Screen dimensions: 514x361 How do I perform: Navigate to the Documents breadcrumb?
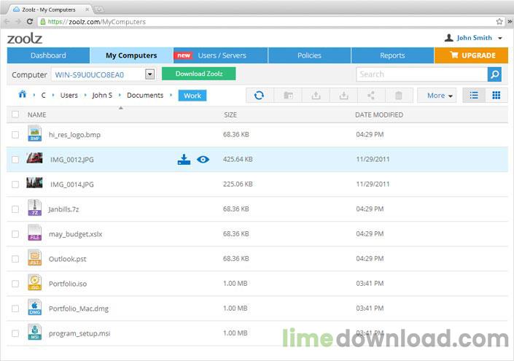click(x=145, y=95)
